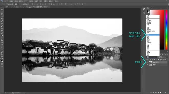Select the Move tool in toolbar
Screen dimensions: 169x94
coord(2,9)
